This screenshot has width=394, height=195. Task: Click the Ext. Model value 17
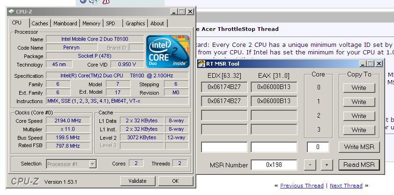click(118, 92)
